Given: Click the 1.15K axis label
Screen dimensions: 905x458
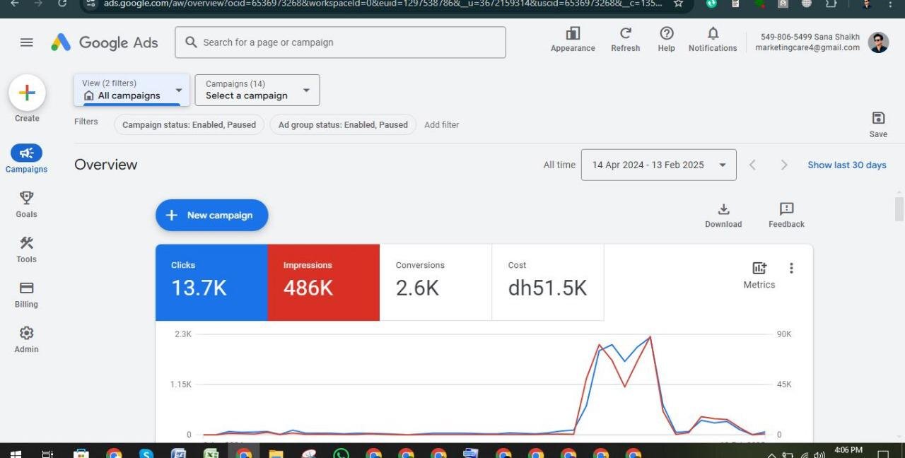Looking at the screenshot, I should [180, 384].
